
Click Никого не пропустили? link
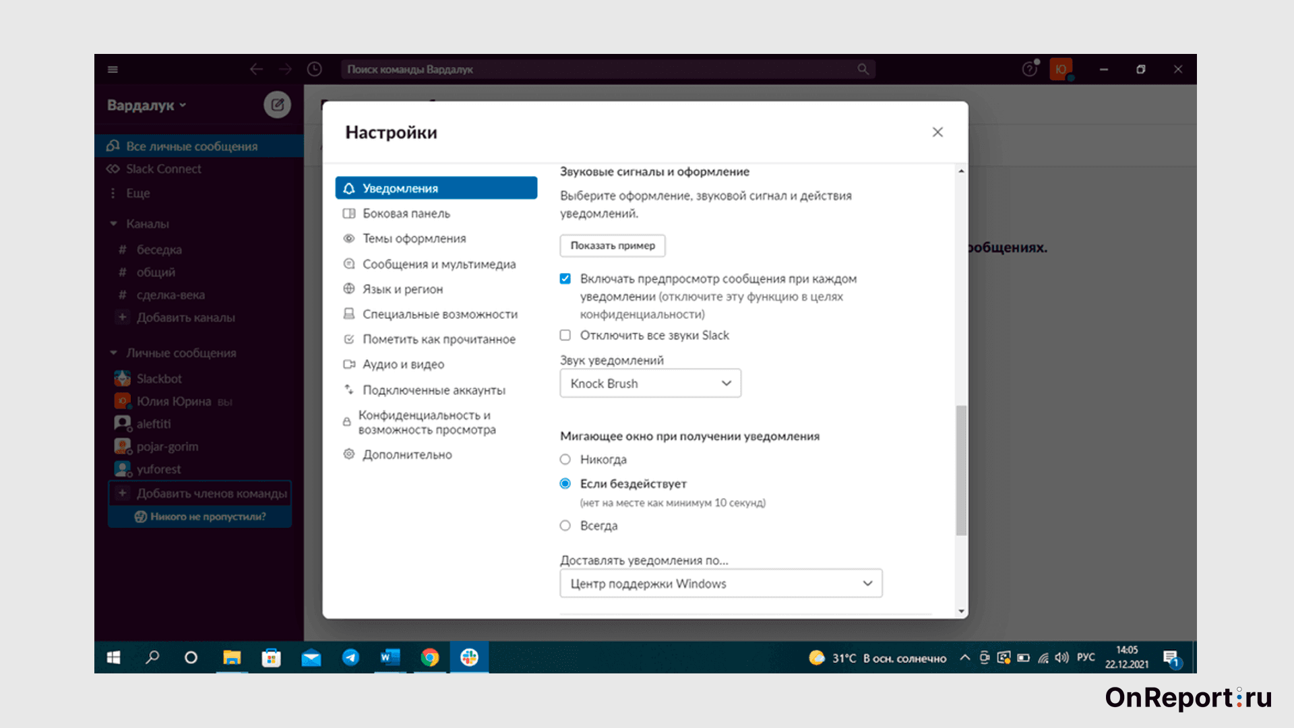tap(200, 517)
